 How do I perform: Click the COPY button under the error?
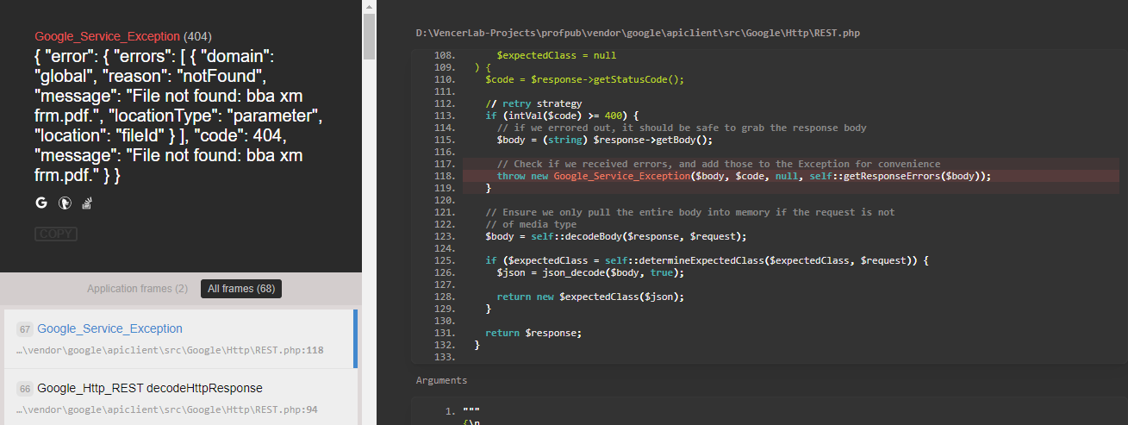click(x=56, y=234)
